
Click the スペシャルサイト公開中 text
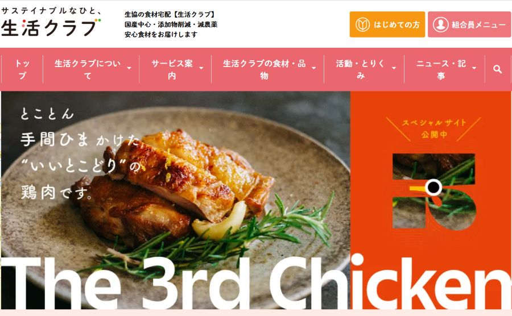pyautogui.click(x=434, y=128)
